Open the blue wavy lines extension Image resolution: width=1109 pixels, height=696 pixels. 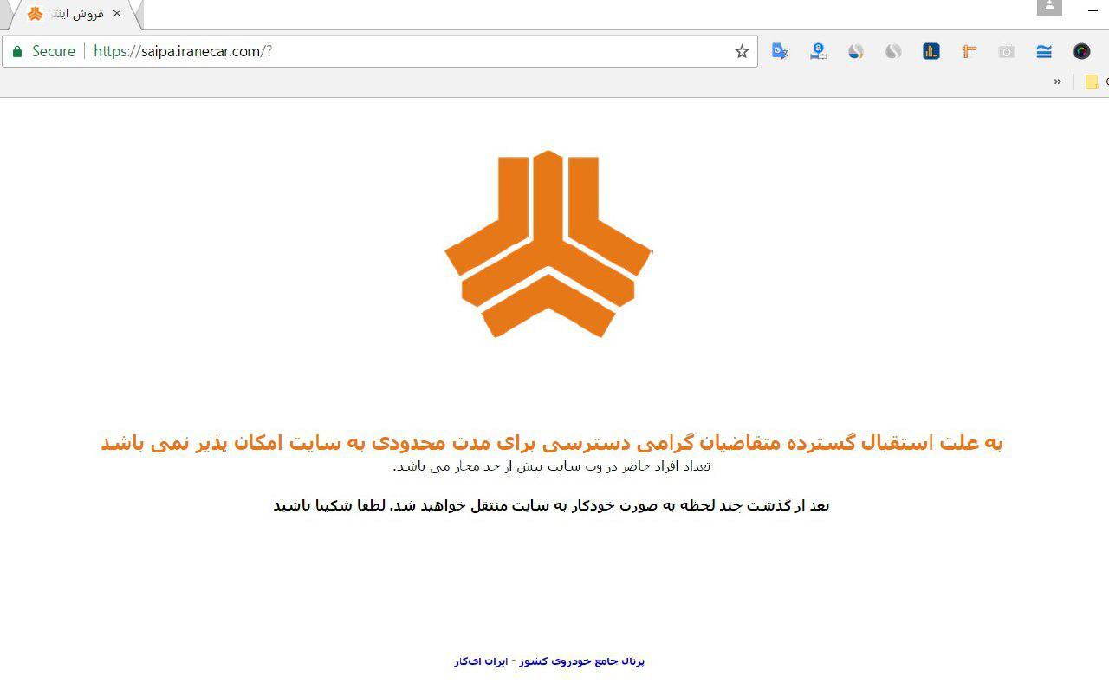point(1044,51)
